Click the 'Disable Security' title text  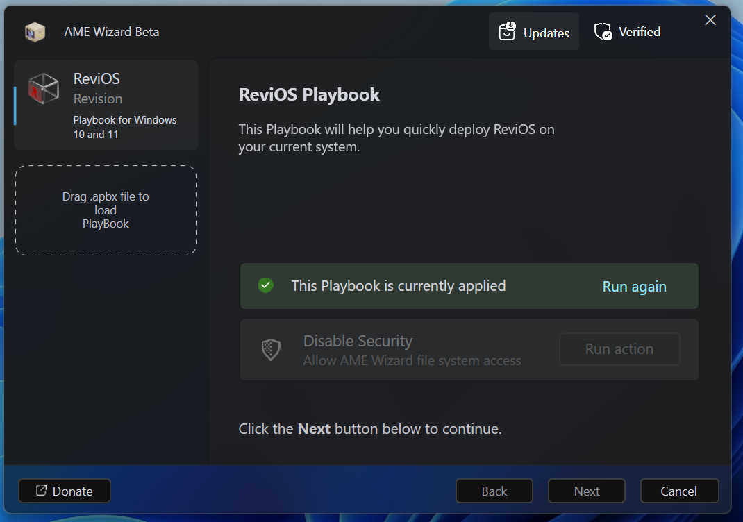(x=358, y=341)
